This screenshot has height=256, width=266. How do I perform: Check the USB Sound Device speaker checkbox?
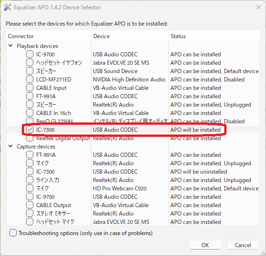pos(30,71)
